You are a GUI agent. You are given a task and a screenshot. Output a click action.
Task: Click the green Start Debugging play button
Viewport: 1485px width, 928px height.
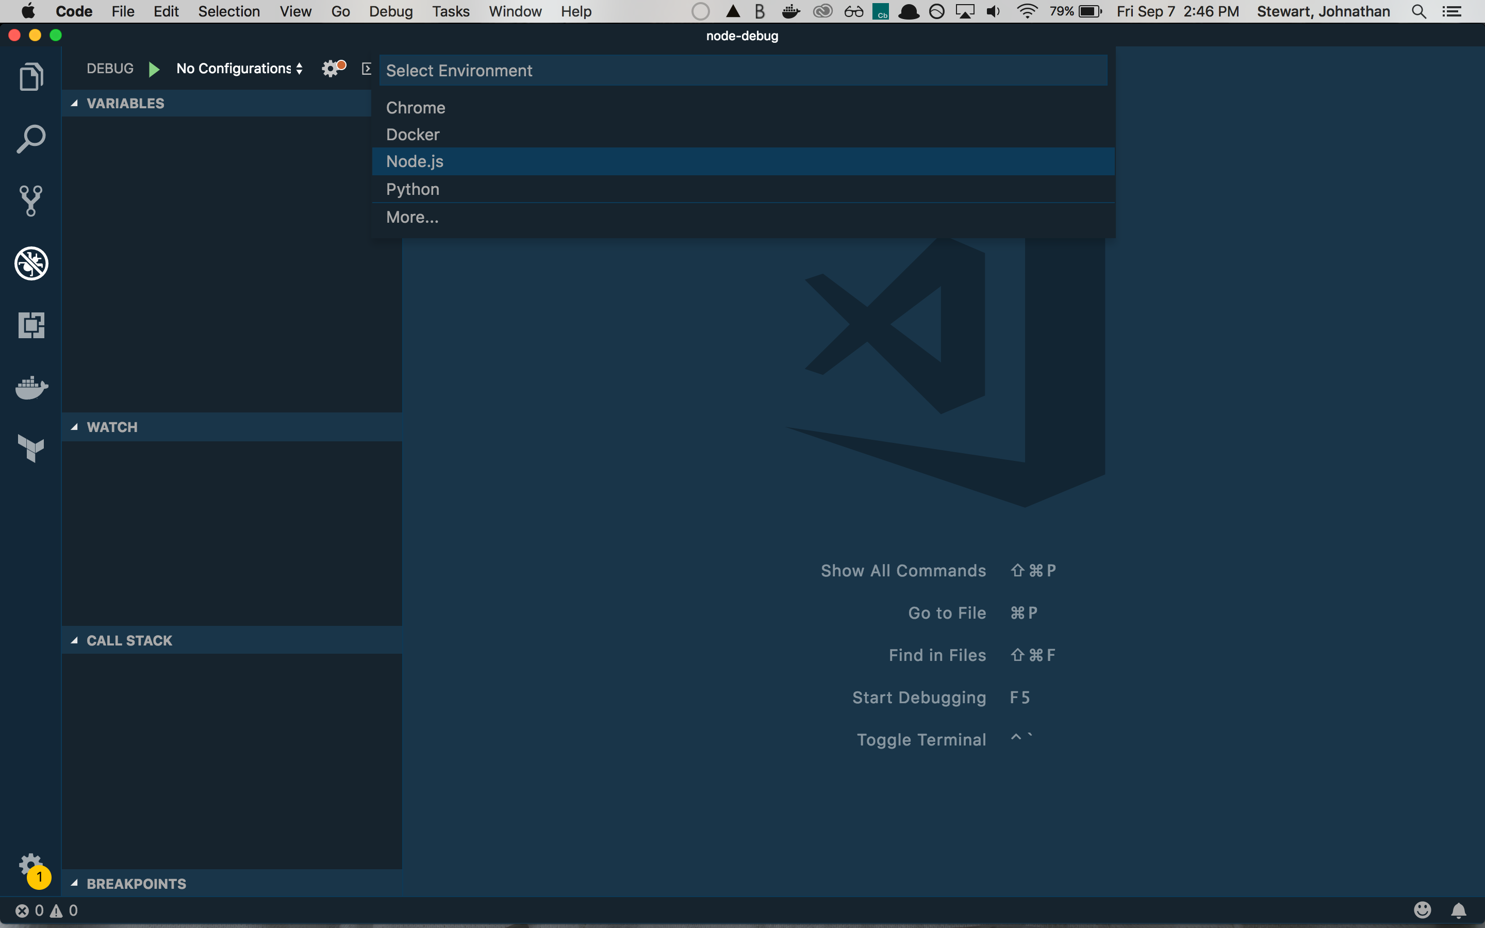(x=154, y=69)
